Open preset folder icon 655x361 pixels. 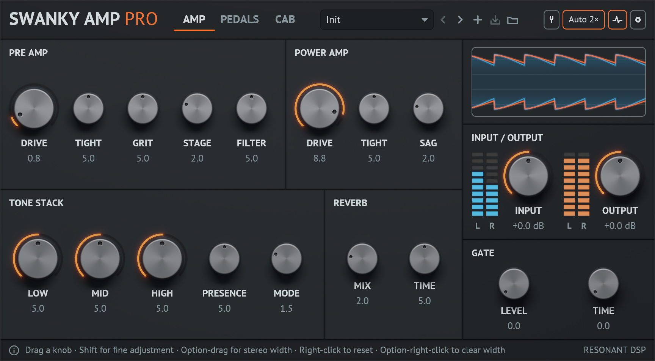point(512,20)
